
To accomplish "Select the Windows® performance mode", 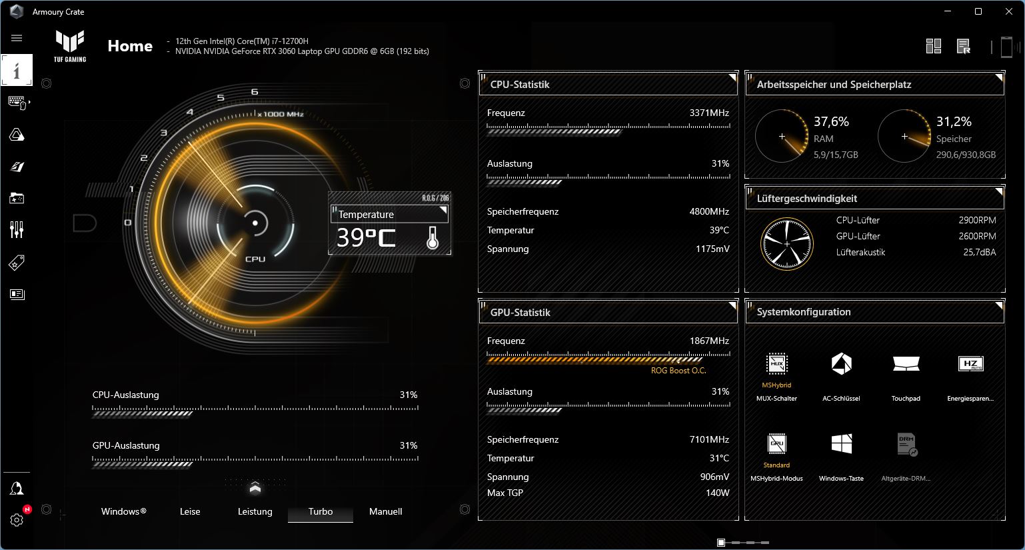I will click(x=123, y=511).
